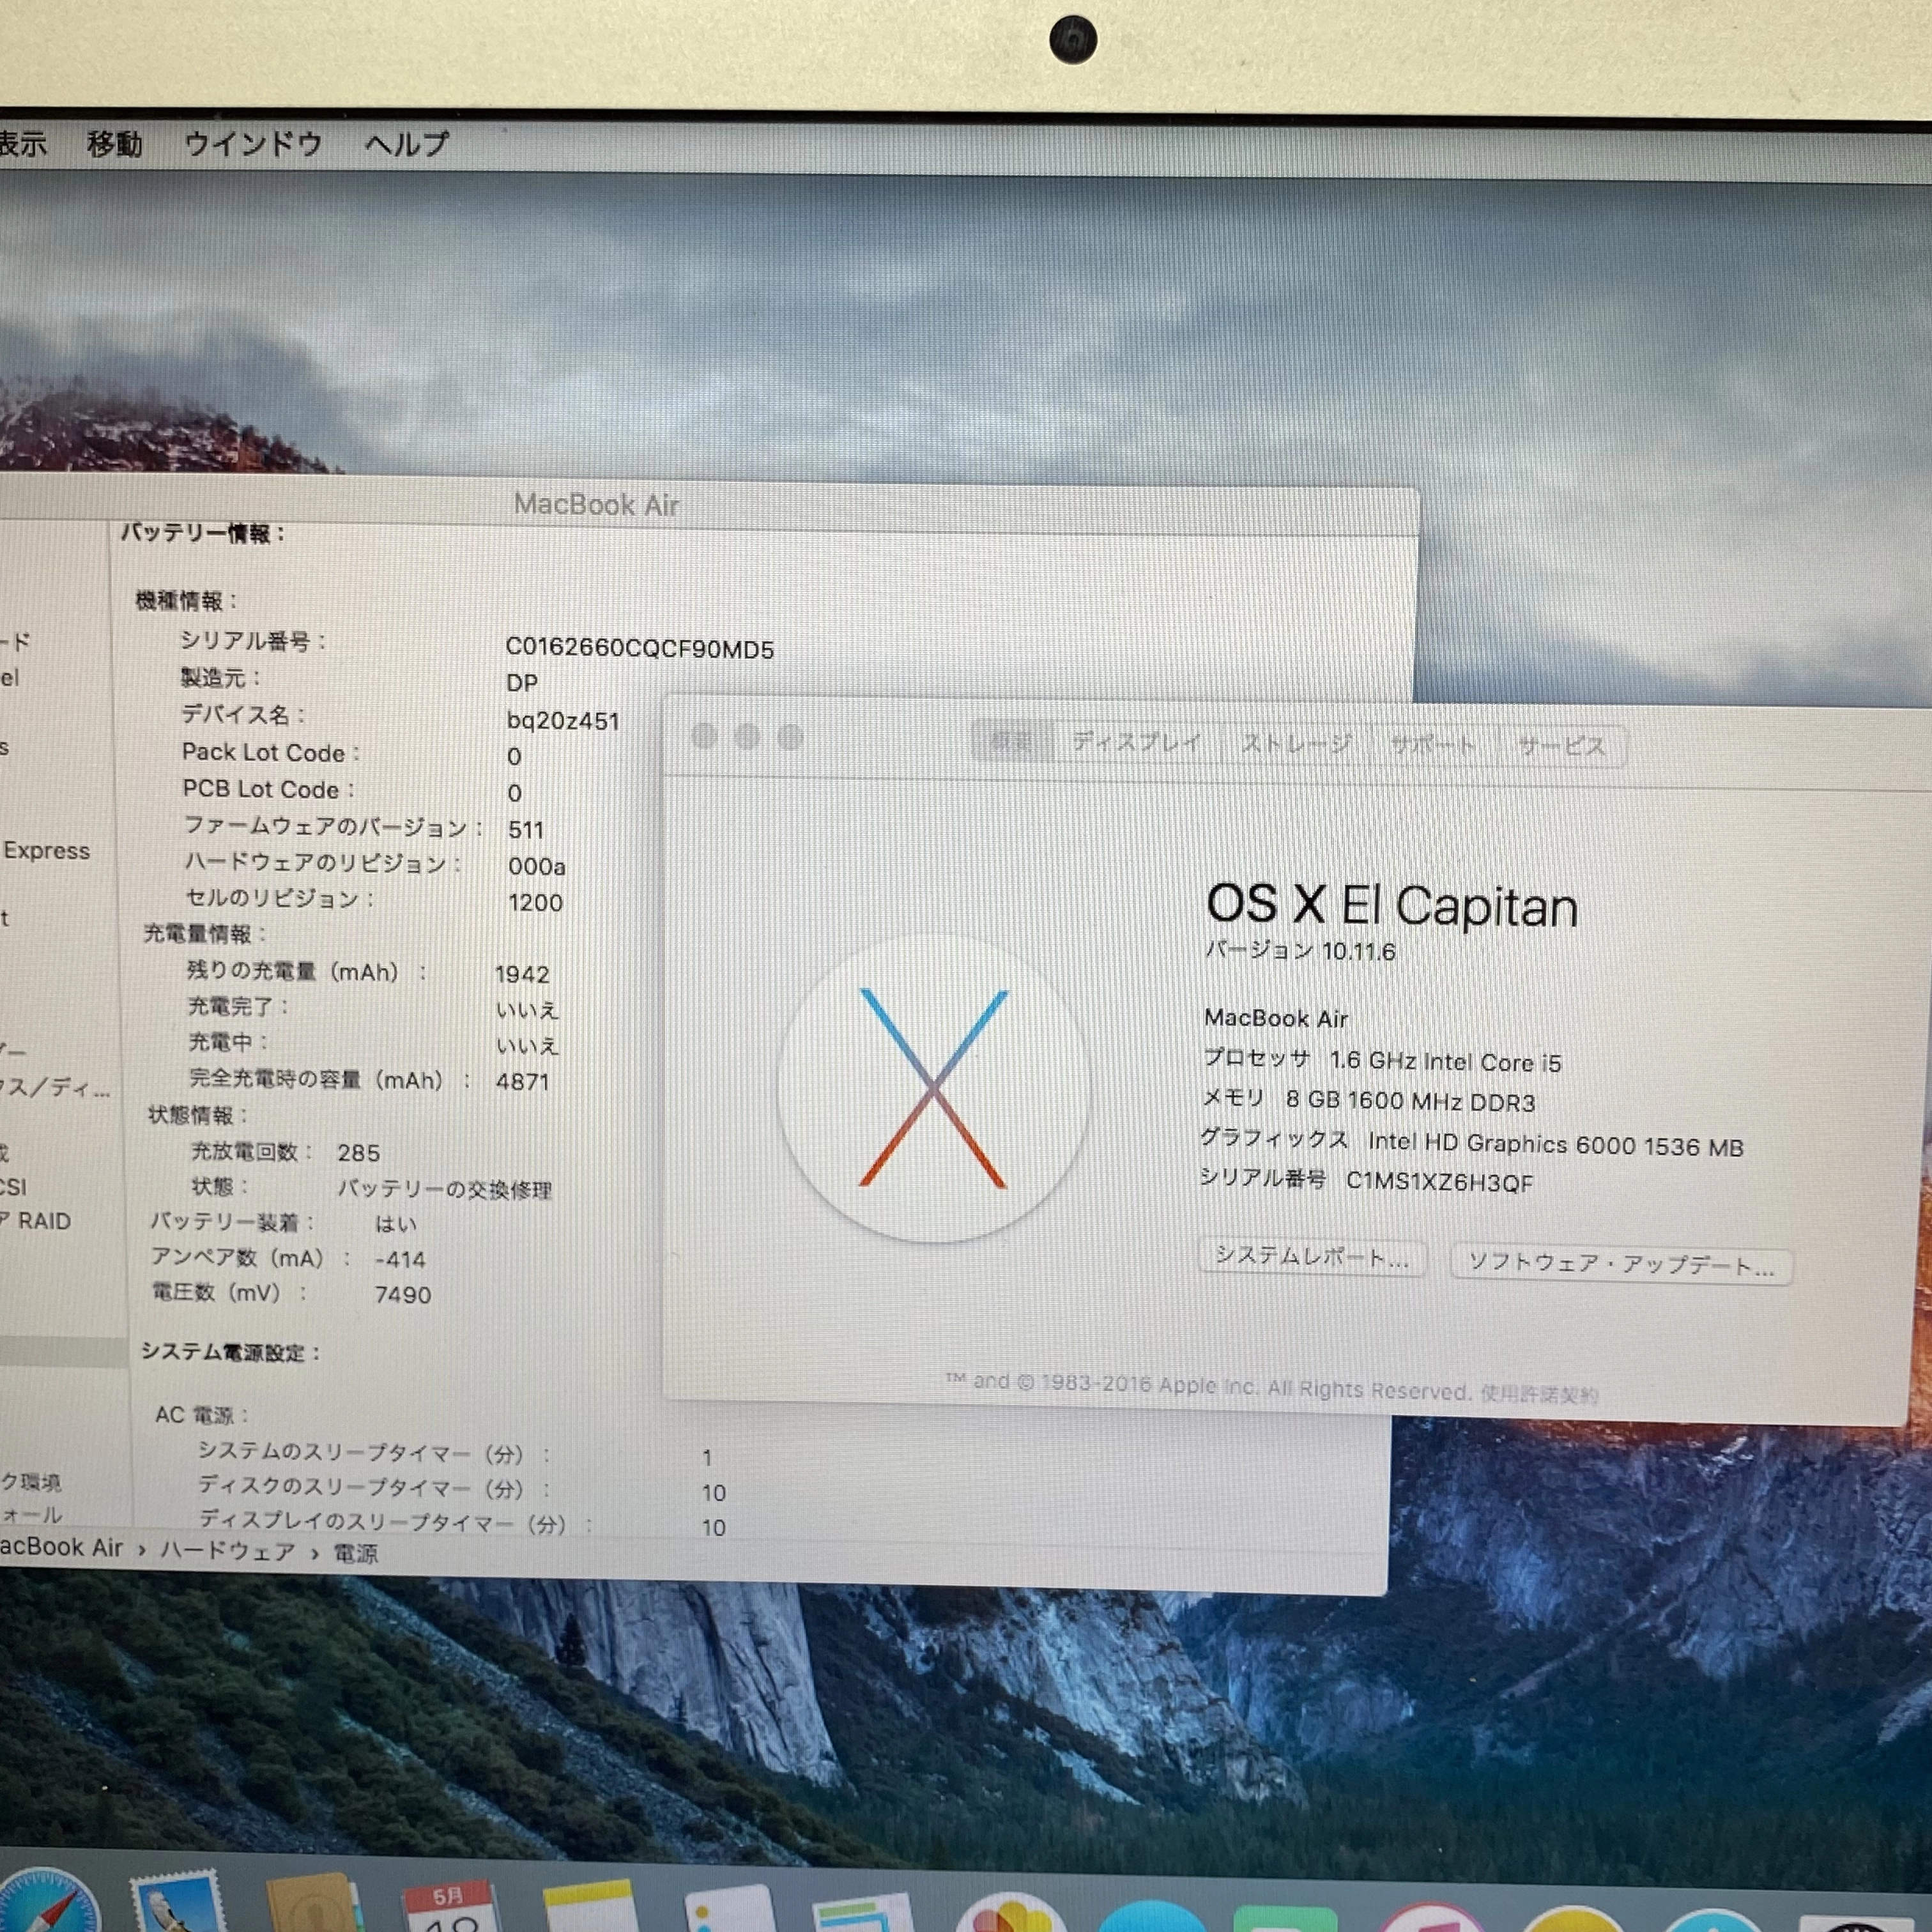Click device name bq20z451
This screenshot has width=1932, height=1932.
click(x=563, y=721)
